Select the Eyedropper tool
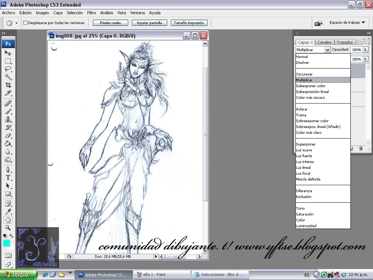The image size is (373, 280). pyautogui.click(x=8, y=212)
